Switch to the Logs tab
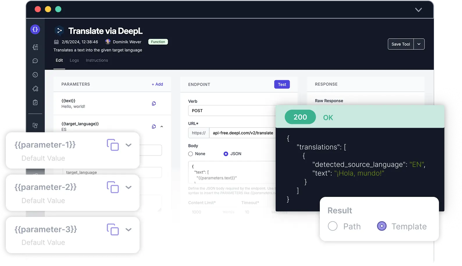Image resolution: width=462 pixels, height=266 pixels. tap(74, 60)
